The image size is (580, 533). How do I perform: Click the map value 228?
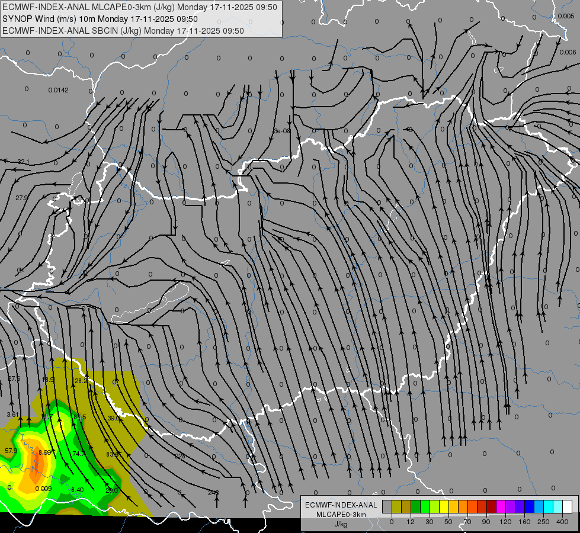point(180,456)
